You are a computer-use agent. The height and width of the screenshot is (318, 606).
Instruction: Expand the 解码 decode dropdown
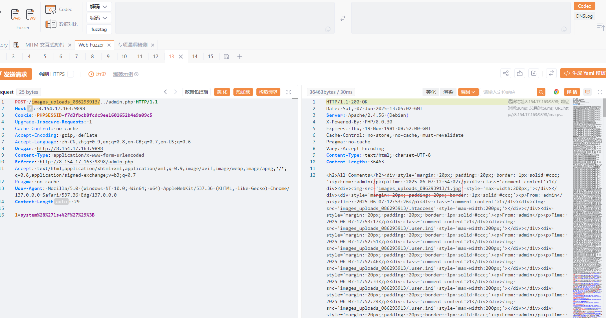[99, 7]
